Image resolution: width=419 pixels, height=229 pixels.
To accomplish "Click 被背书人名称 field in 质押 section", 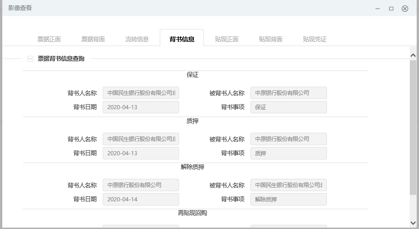I will 289,139.
